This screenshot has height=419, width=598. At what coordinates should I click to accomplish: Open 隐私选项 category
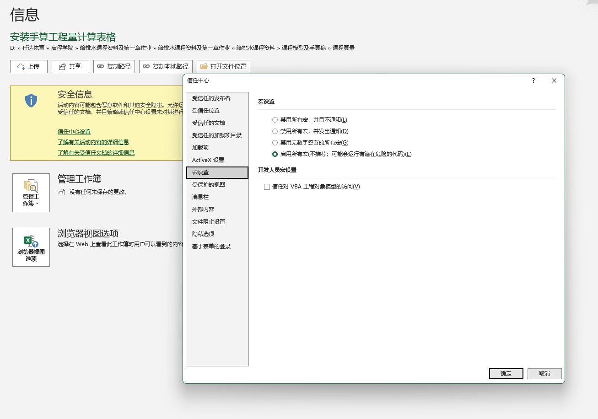(217, 234)
